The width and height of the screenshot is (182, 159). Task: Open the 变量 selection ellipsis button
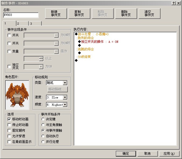tap(56, 51)
